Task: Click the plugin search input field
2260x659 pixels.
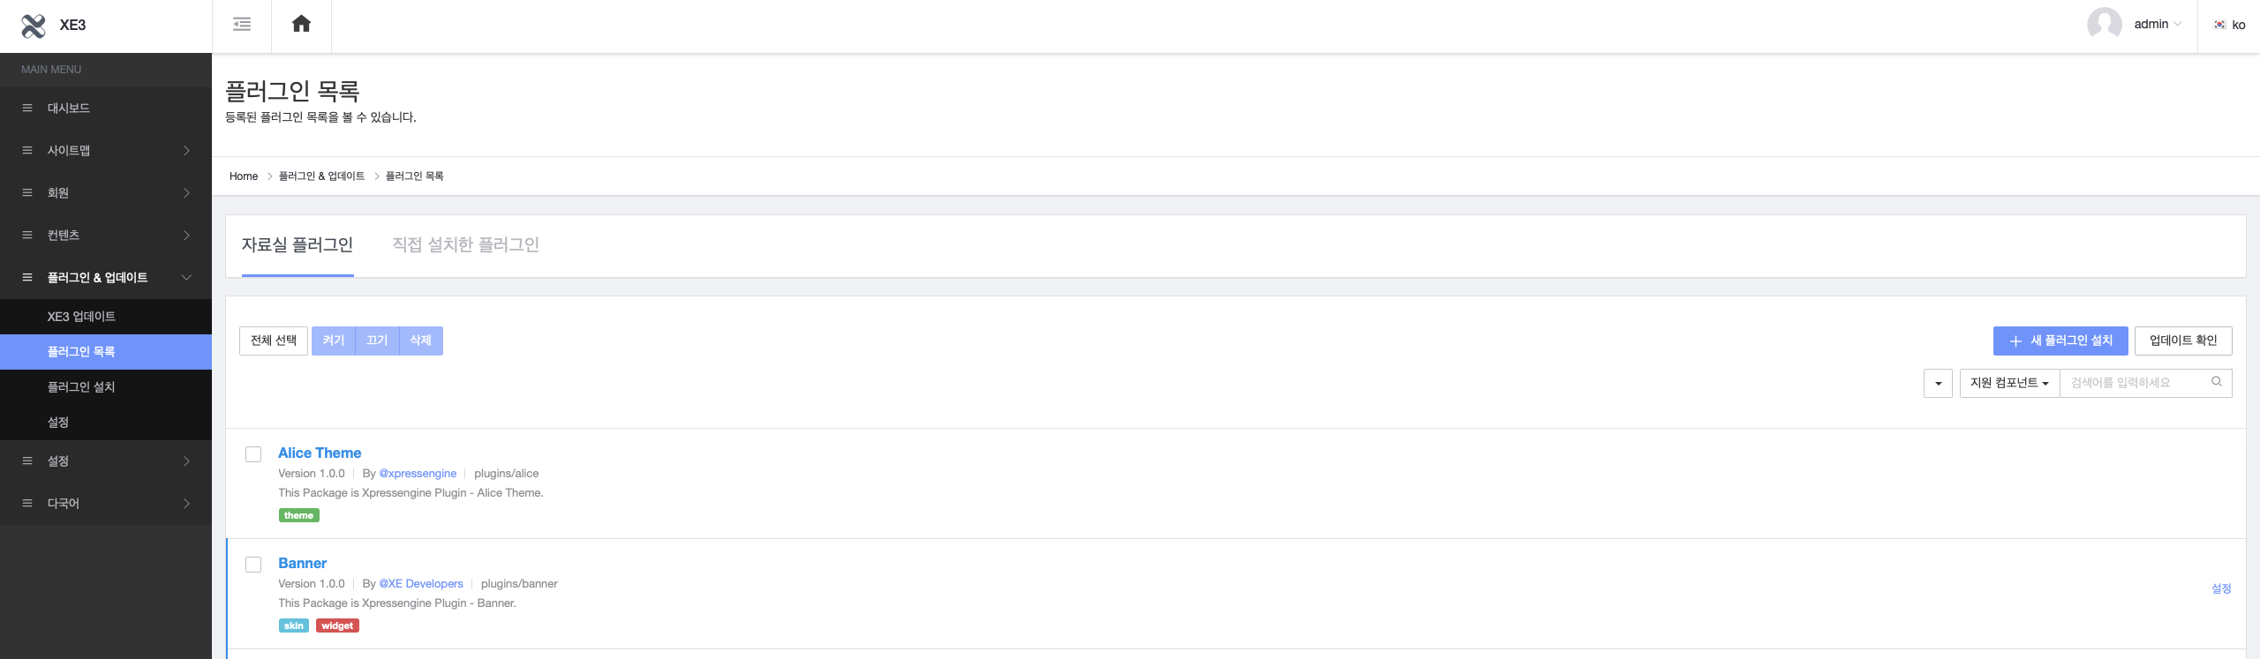Action: coord(2135,383)
